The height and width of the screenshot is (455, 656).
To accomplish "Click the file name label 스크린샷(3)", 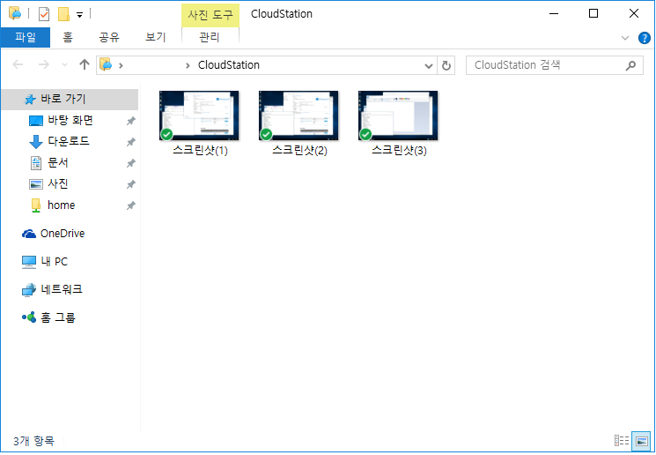I will (400, 150).
